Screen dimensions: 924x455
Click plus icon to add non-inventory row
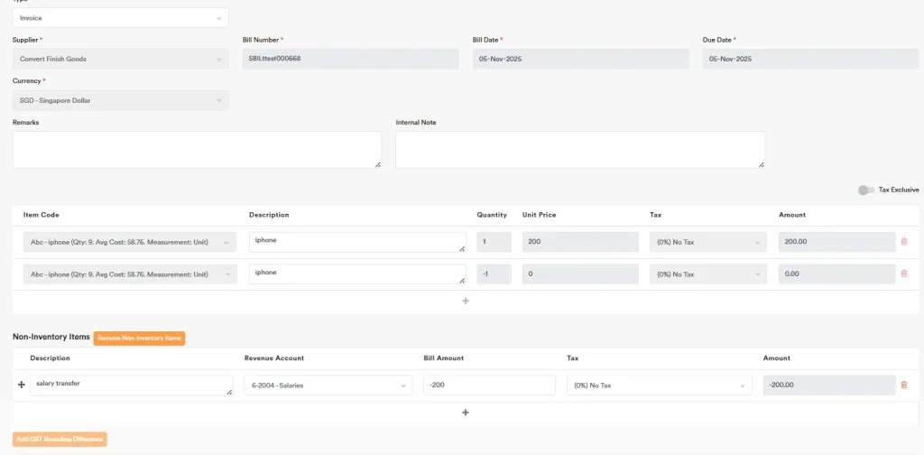pyautogui.click(x=466, y=413)
